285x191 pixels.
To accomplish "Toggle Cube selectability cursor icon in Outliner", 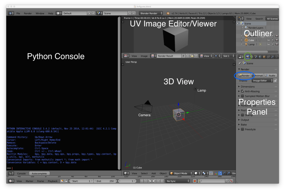I will pos(273,40).
